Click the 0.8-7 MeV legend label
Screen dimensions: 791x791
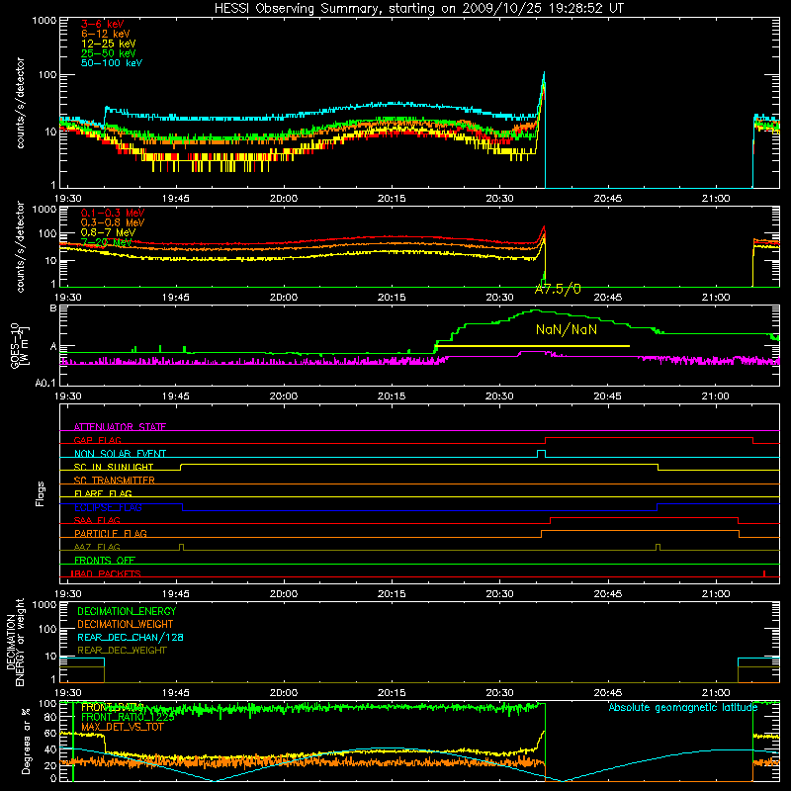108,232
